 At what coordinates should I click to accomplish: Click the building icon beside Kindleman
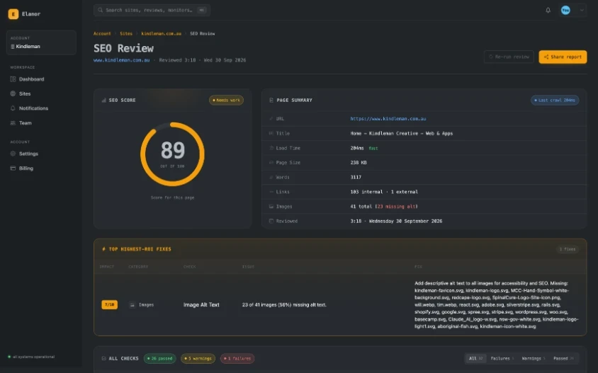(13, 47)
